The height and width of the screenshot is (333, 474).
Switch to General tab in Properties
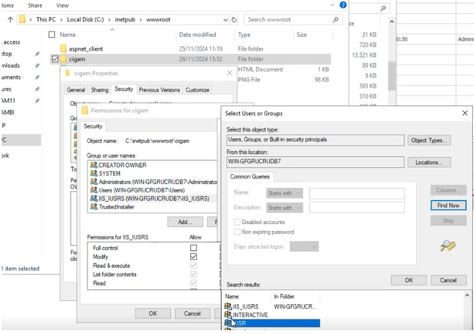coord(76,90)
